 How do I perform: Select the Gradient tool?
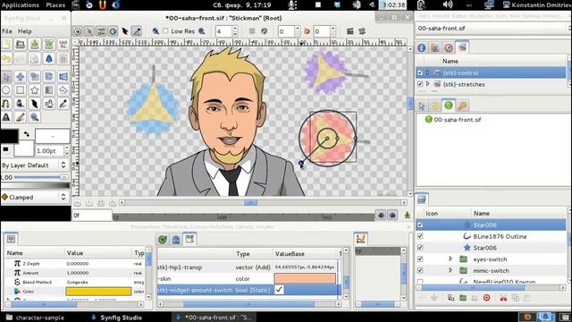coord(49,90)
